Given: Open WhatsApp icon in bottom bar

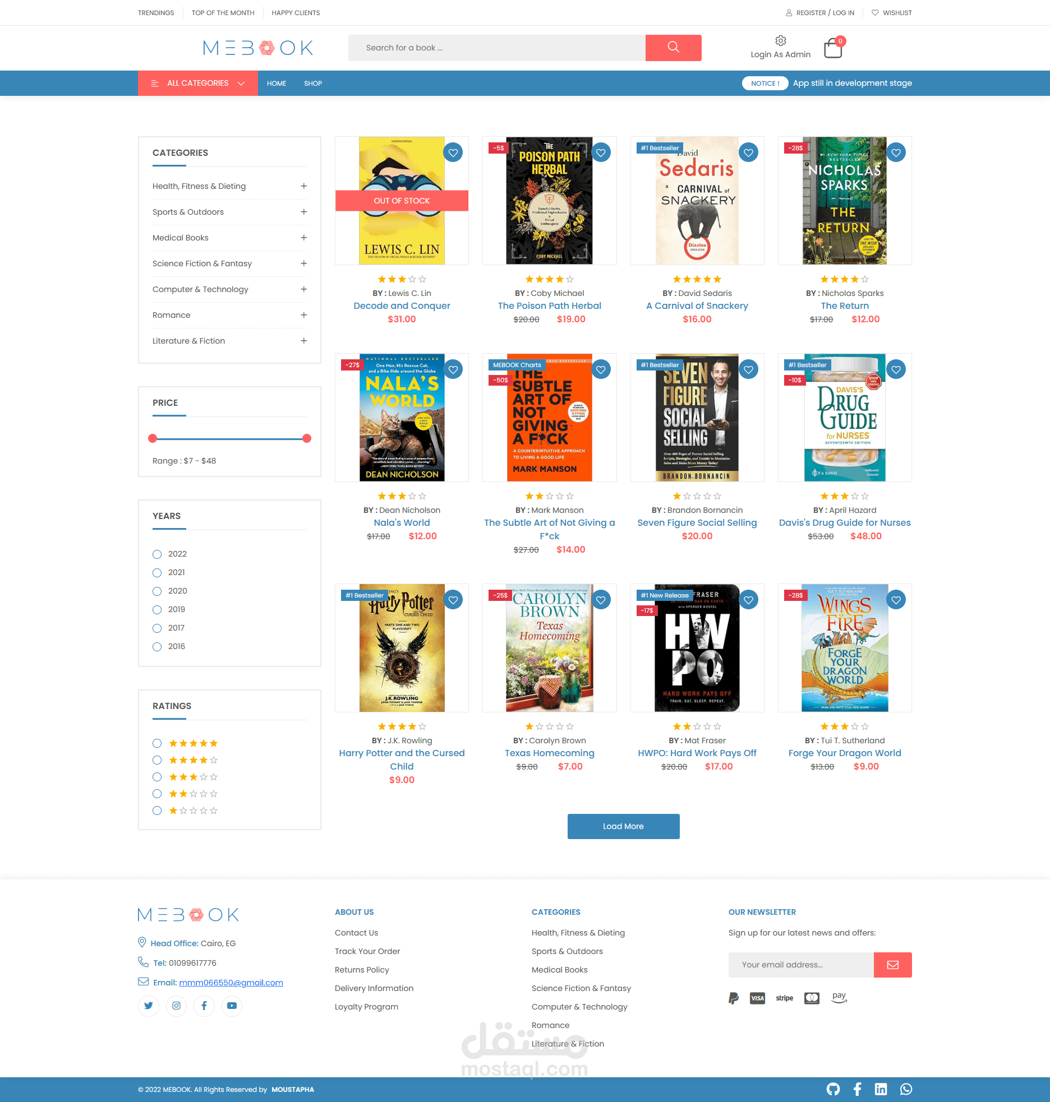Looking at the screenshot, I should [x=906, y=1089].
